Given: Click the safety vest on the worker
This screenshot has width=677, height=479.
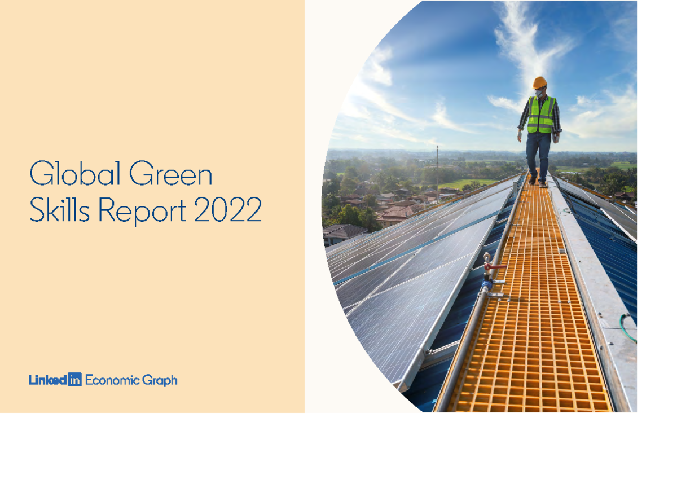Looking at the screenshot, I should pos(540,113).
